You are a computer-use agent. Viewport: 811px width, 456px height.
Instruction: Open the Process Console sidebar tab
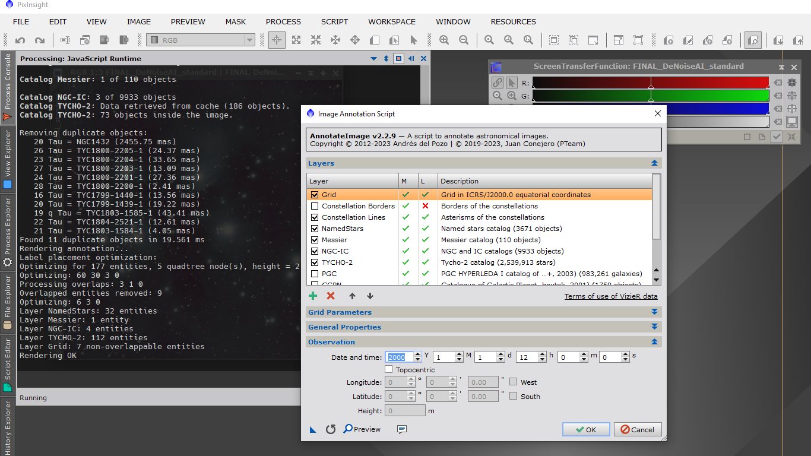click(8, 88)
